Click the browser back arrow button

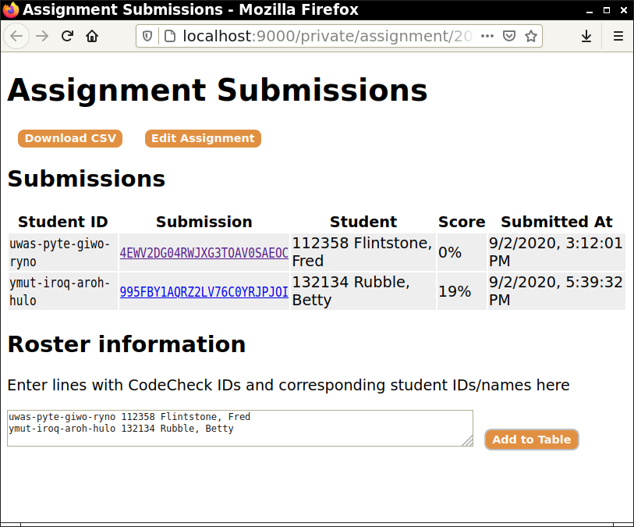[x=17, y=37]
